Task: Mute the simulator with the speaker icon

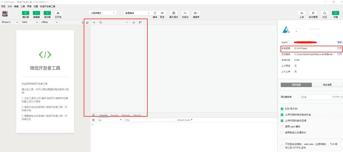Action: click(83, 22)
